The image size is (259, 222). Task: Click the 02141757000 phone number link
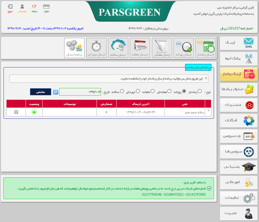click(x=196, y=195)
